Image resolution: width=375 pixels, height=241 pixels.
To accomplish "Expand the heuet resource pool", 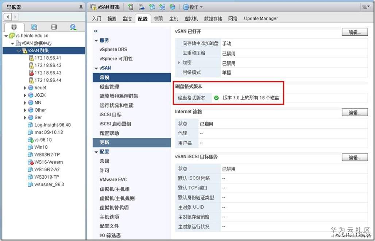I will click(25, 88).
